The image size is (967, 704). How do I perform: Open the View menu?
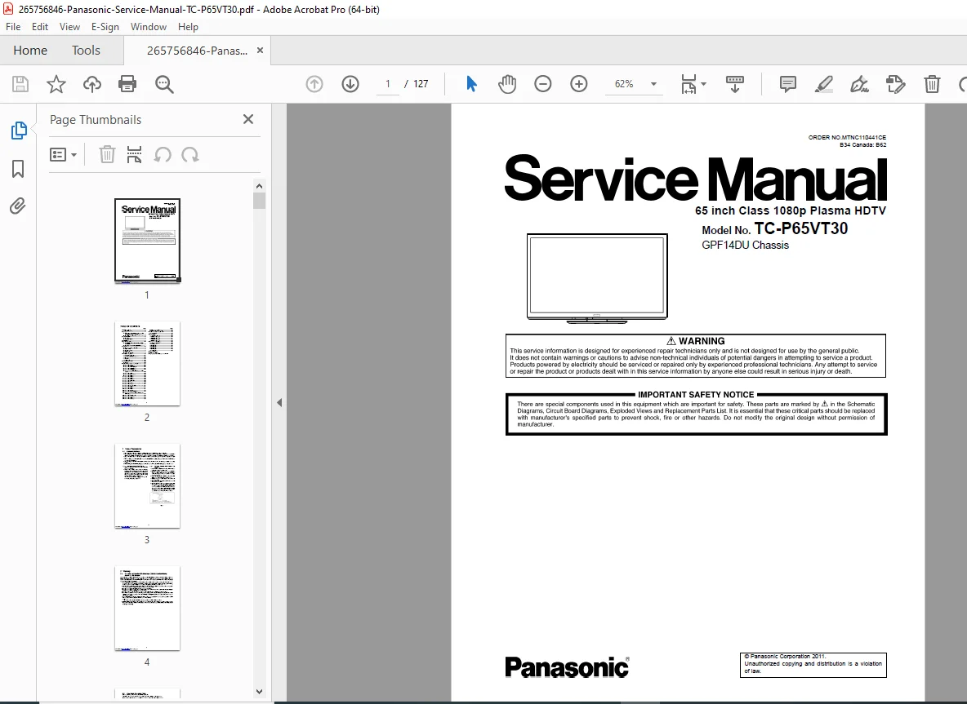click(x=69, y=26)
